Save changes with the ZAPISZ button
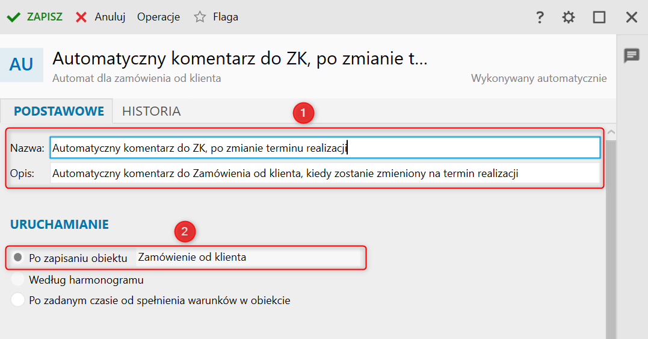This screenshot has width=648, height=339. pyautogui.click(x=45, y=17)
